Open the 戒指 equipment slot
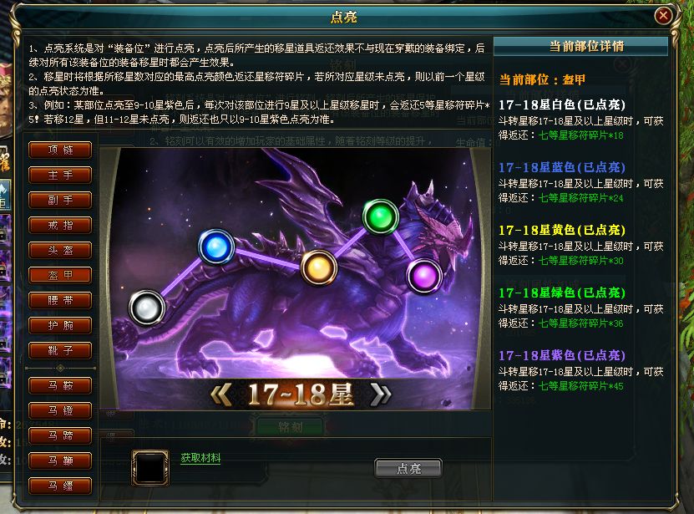 [60, 225]
